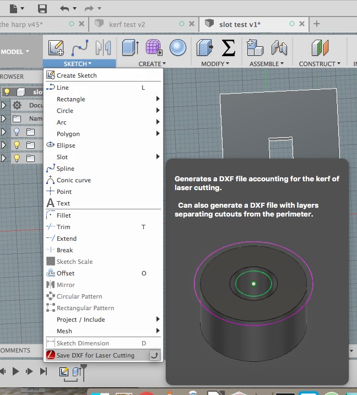Open the Undo history dropdown arrow

coord(74,9)
